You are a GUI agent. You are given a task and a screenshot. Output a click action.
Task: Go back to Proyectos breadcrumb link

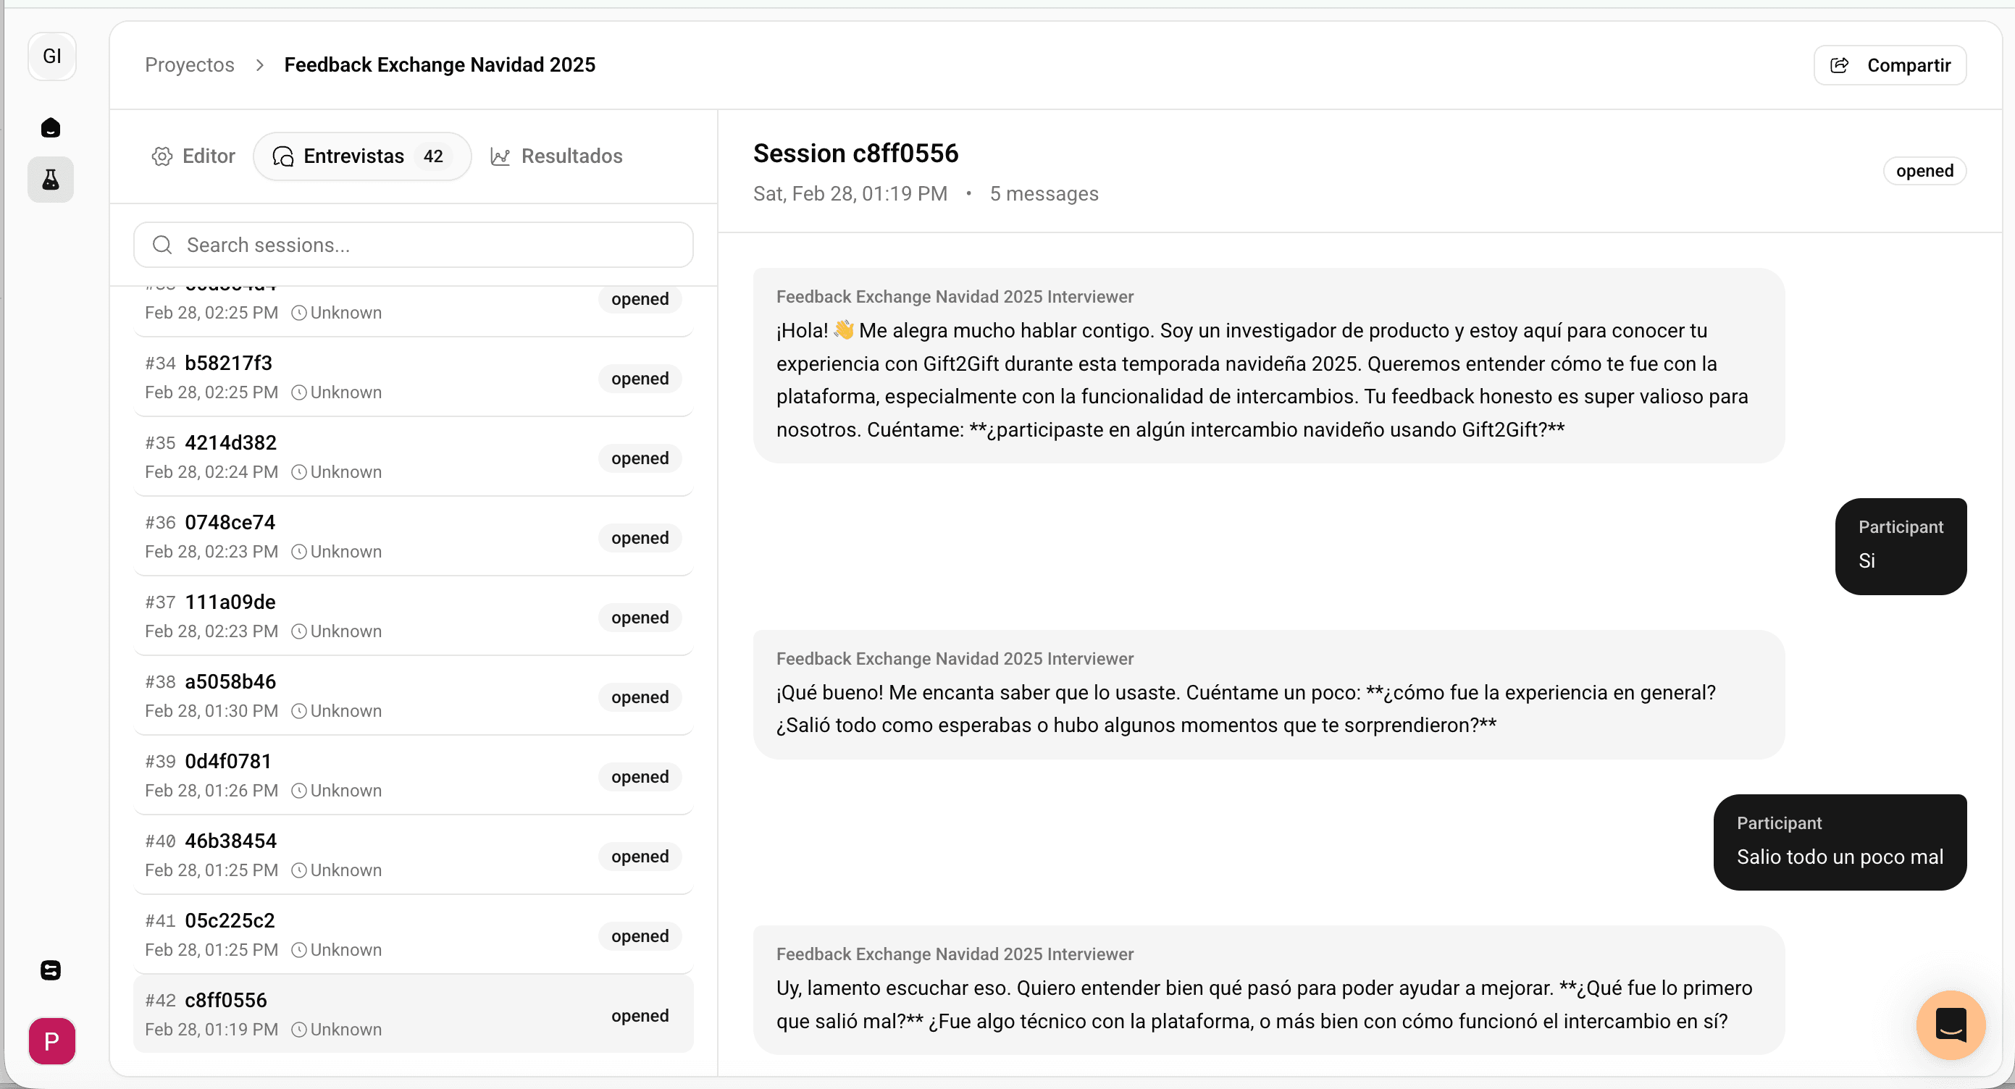click(x=189, y=65)
